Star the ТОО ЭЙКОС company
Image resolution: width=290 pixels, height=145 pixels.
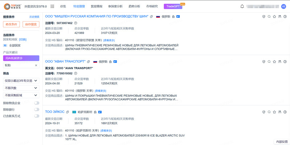click(x=274, y=112)
